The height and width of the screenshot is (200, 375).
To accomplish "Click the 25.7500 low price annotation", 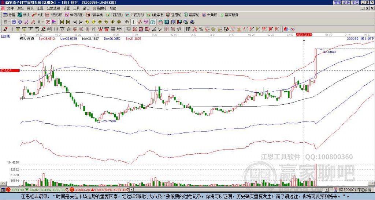I will point(109,121).
